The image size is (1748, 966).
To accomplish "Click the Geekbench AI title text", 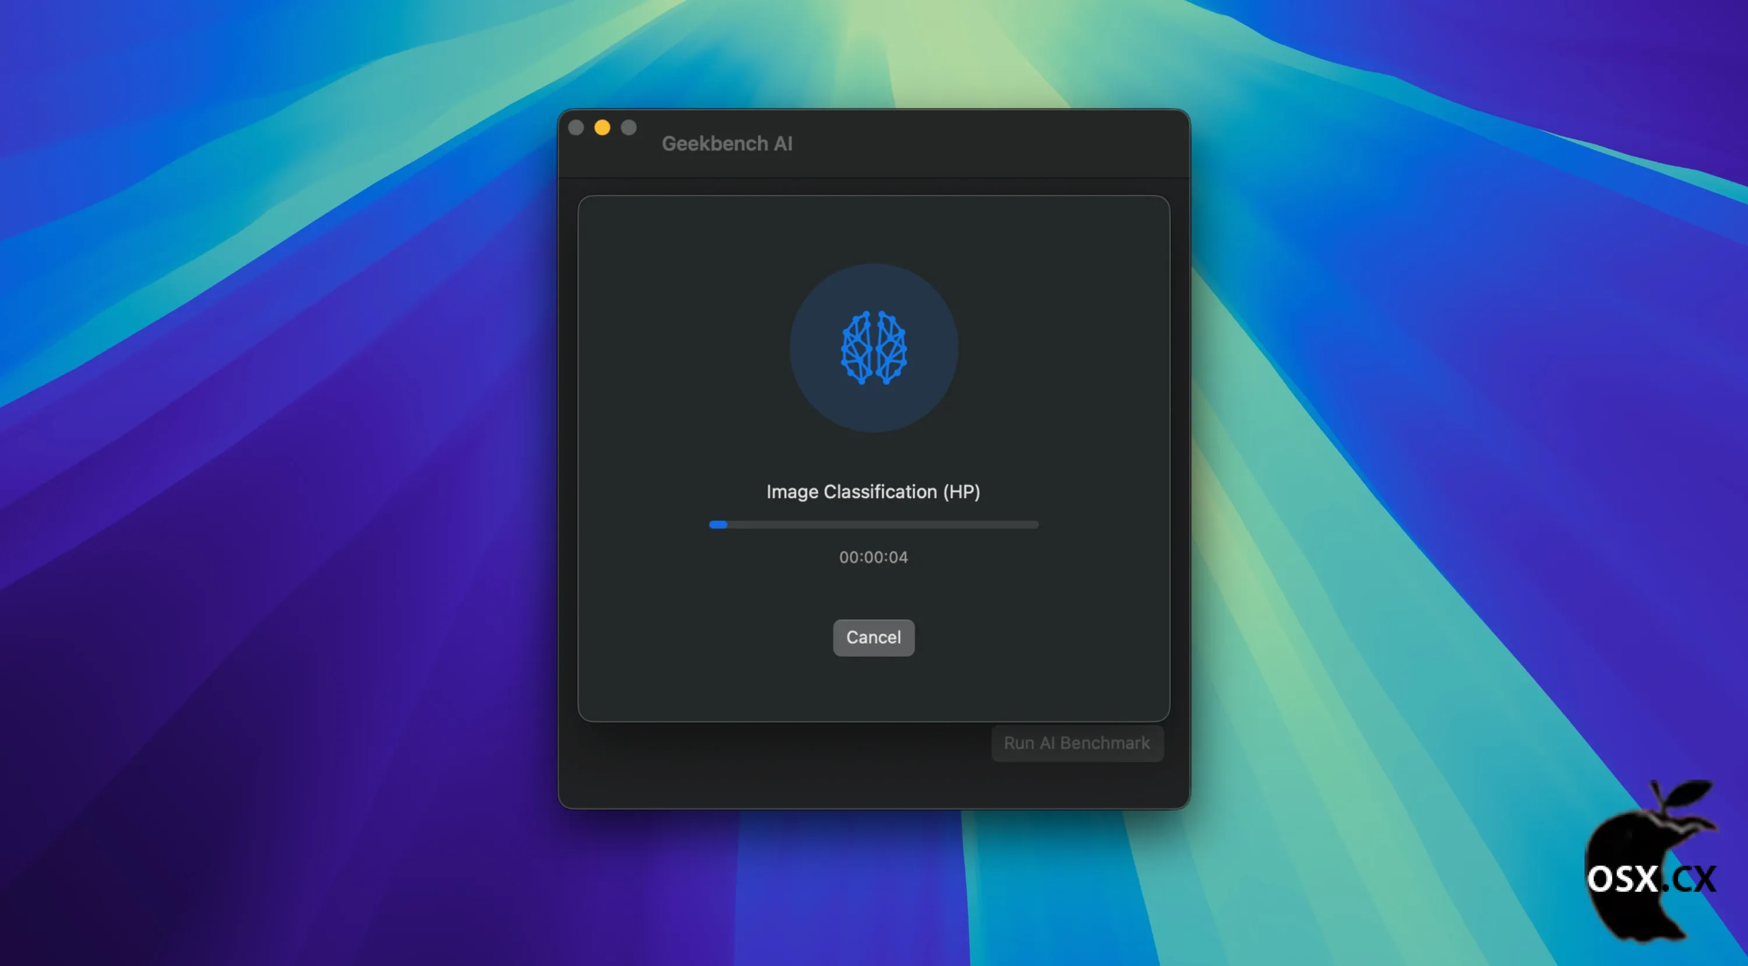I will tap(727, 143).
